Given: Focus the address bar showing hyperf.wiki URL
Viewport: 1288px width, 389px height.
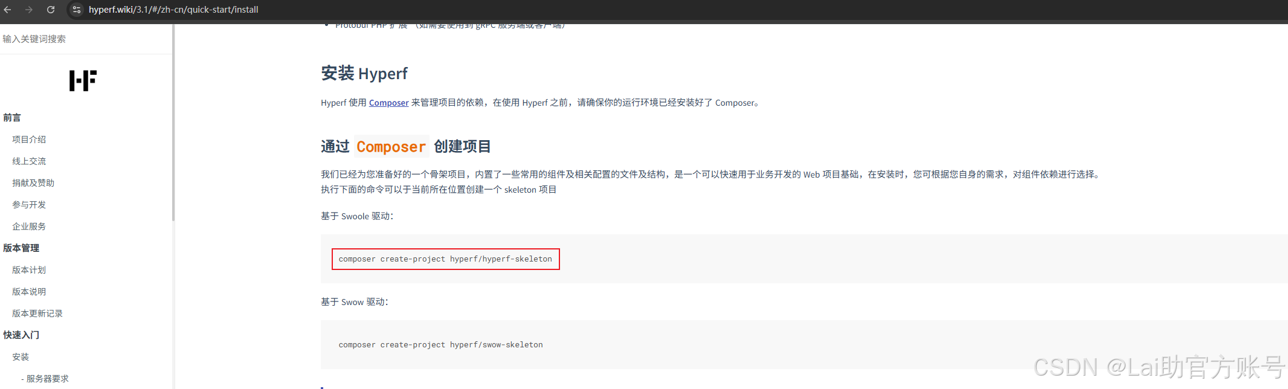Looking at the screenshot, I should 173,10.
